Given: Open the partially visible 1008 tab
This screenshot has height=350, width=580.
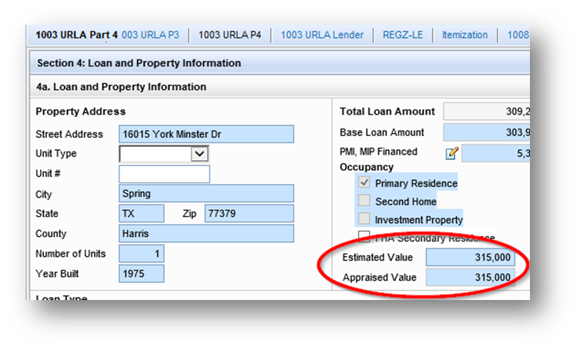Looking at the screenshot, I should point(518,35).
